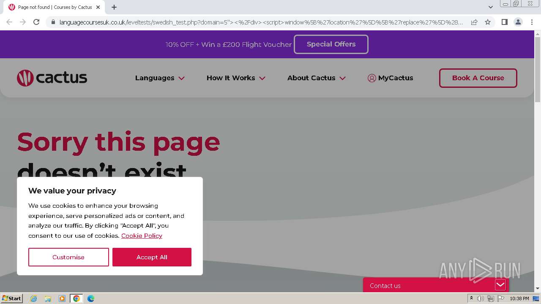Reload the page in Chrome
This screenshot has width=541, height=304.
36,22
